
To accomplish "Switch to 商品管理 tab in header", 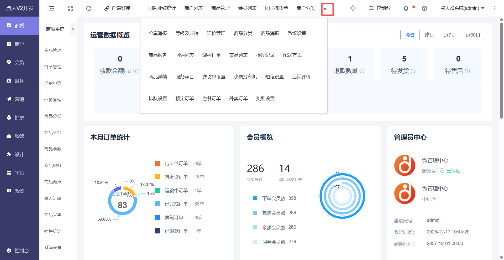I will 220,8.
